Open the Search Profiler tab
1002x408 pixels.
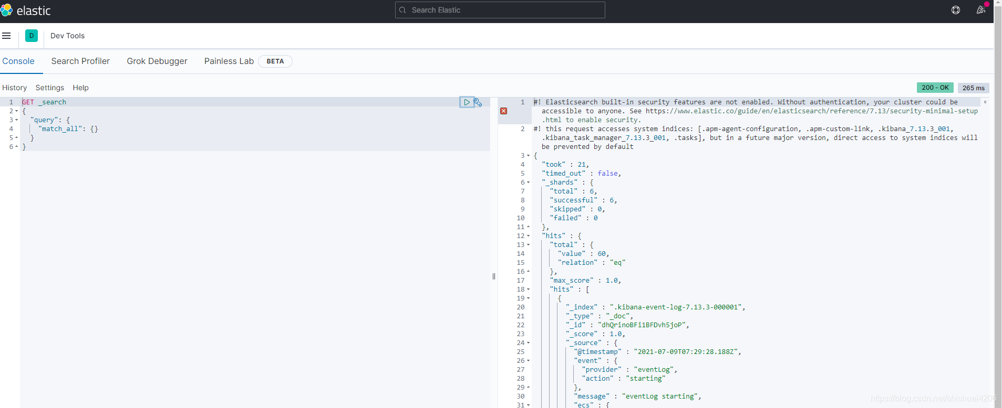(80, 61)
